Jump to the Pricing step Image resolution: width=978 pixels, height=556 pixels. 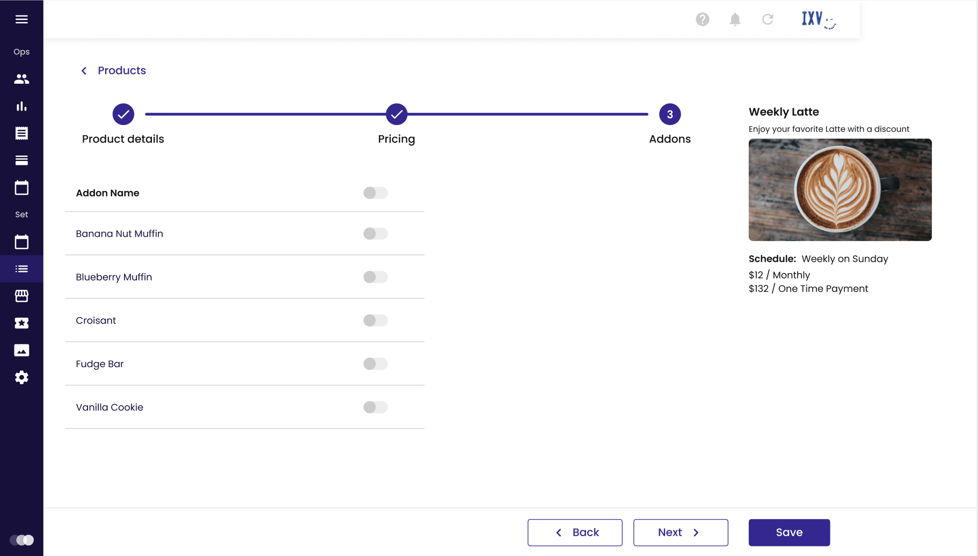click(397, 114)
